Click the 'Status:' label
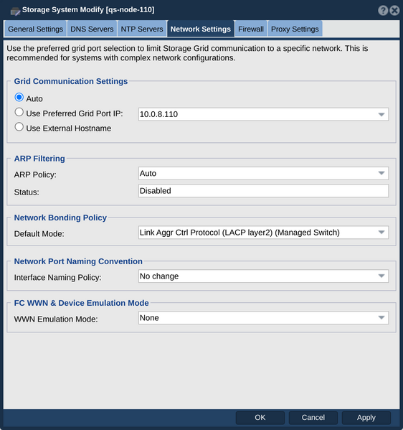 [x=27, y=192]
